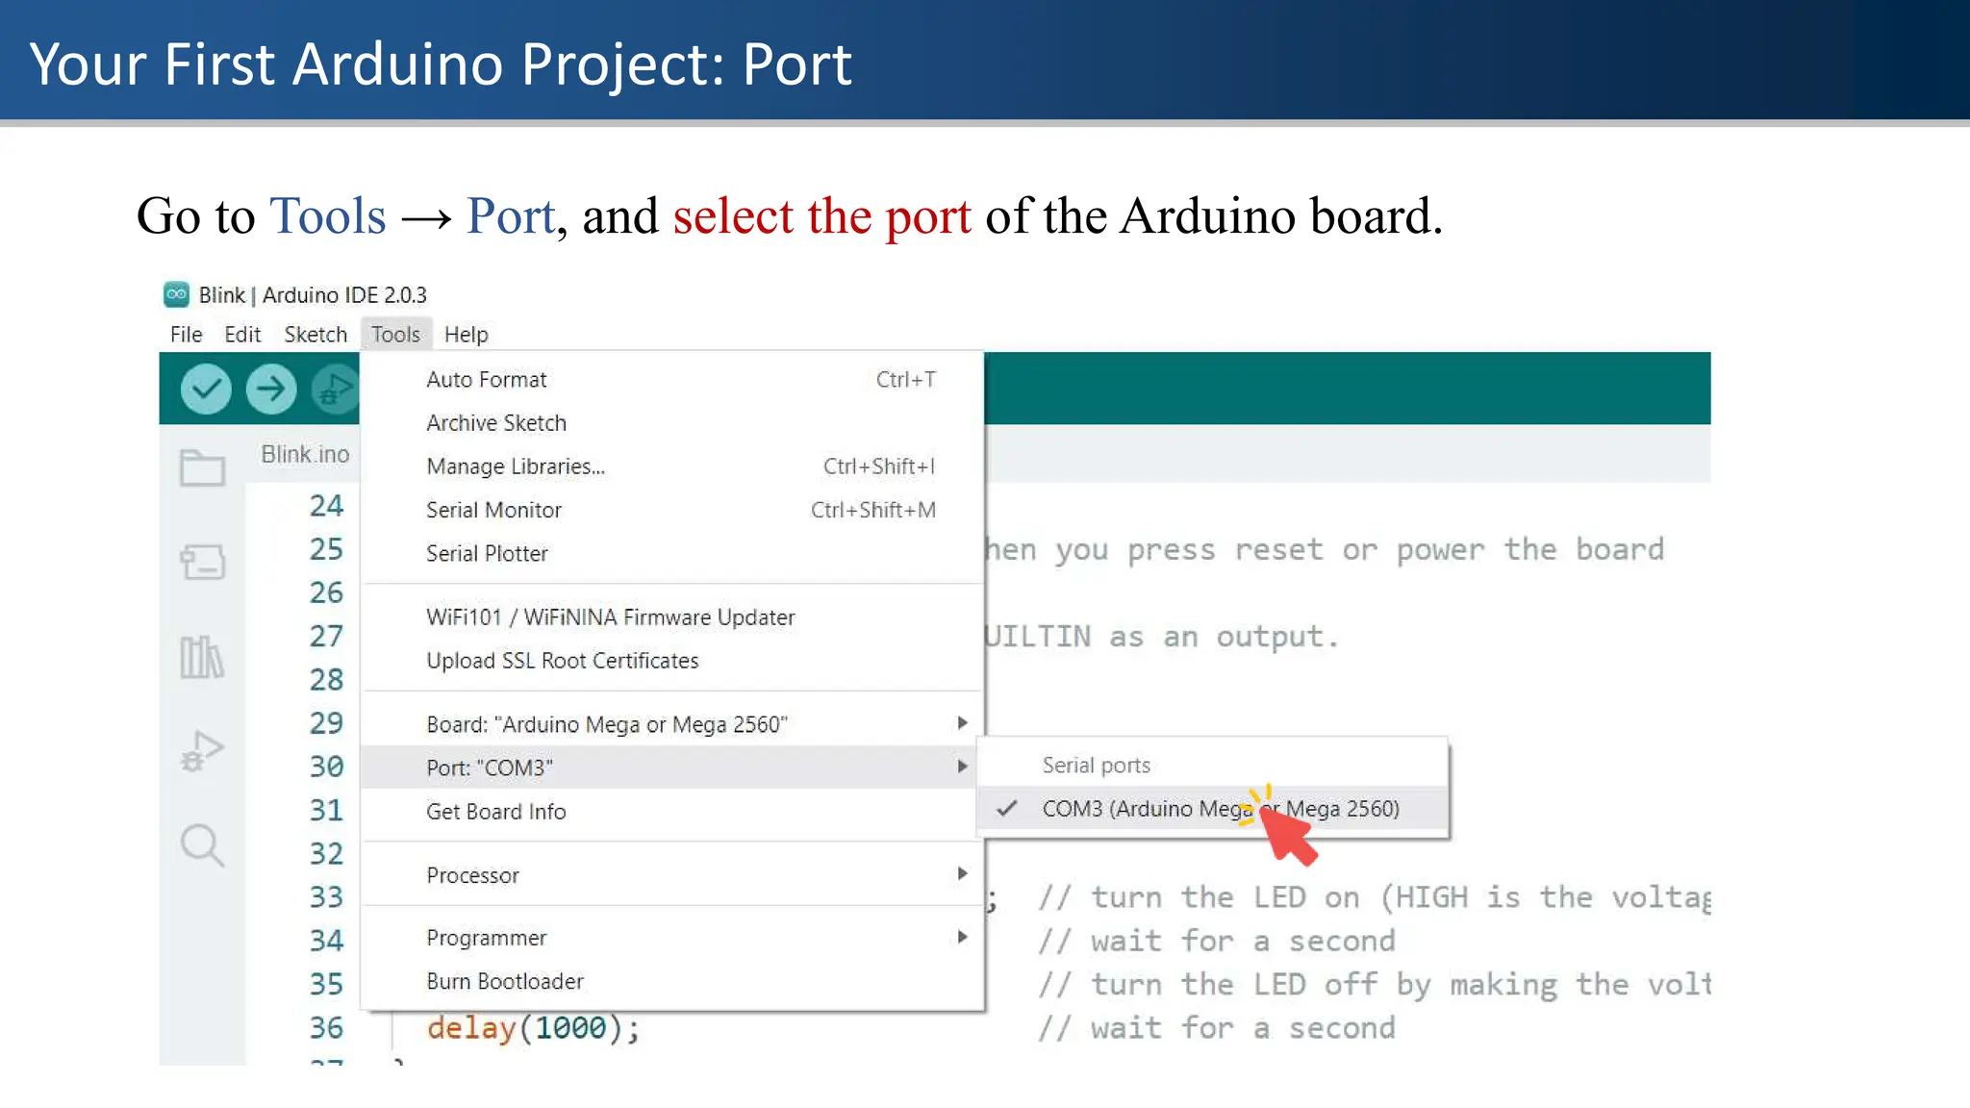Image resolution: width=1970 pixels, height=1108 pixels.
Task: Select Burn Bootloader option
Action: coord(505,982)
